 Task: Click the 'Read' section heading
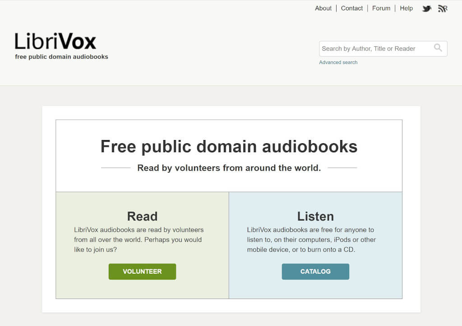pos(142,216)
